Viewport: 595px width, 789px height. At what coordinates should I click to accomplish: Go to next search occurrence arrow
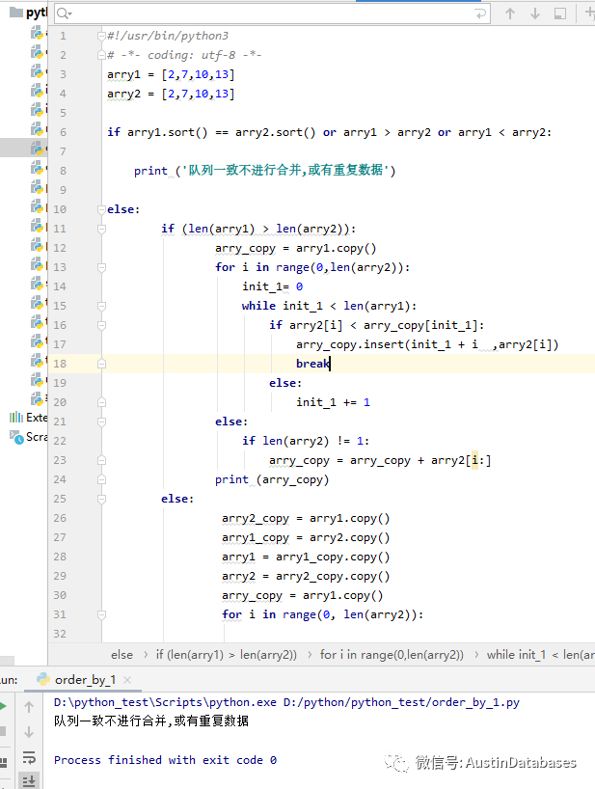535,14
